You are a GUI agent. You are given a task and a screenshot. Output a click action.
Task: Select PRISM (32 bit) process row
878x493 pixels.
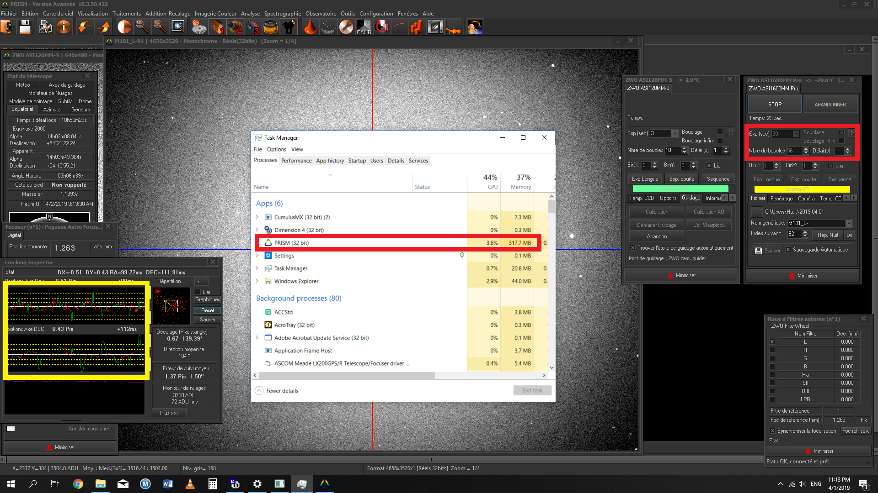(398, 243)
